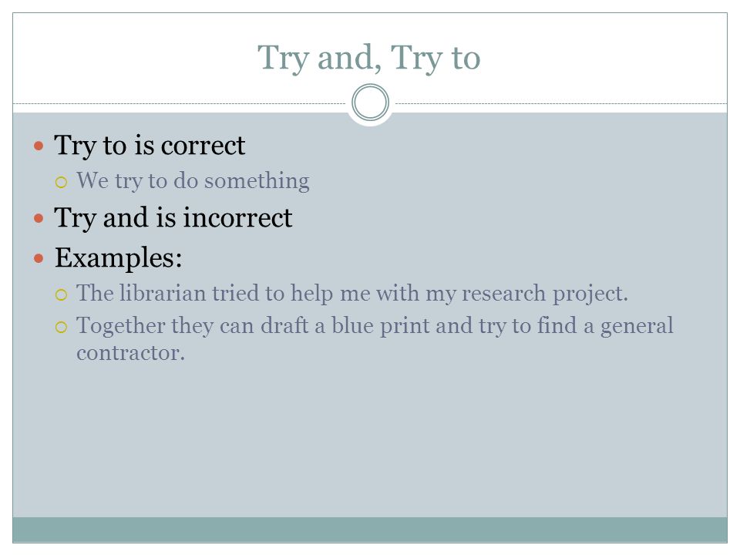This screenshot has height=555, width=740.
Task: Click the slide title 'Try and, Try to'
Action: pyautogui.click(x=368, y=58)
